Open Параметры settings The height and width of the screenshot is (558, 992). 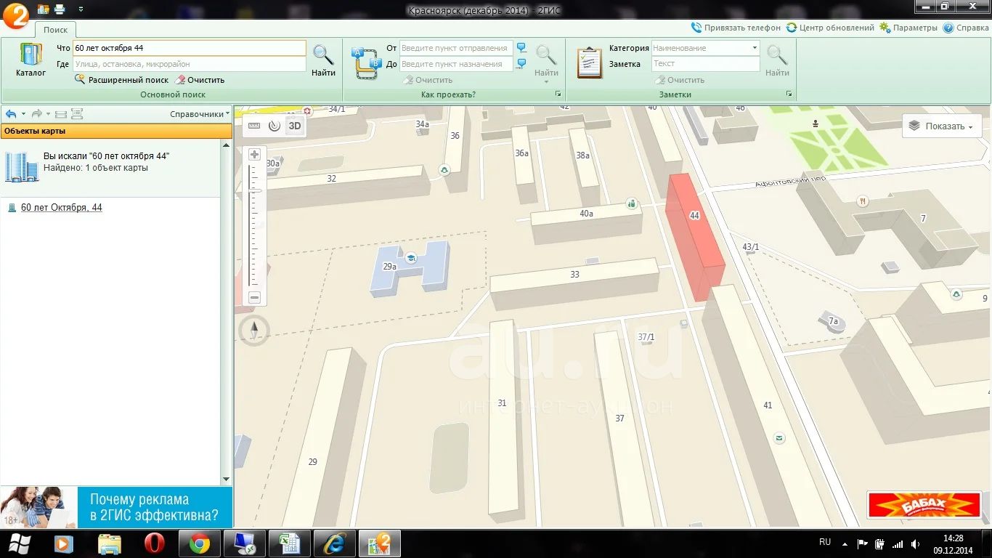point(908,28)
